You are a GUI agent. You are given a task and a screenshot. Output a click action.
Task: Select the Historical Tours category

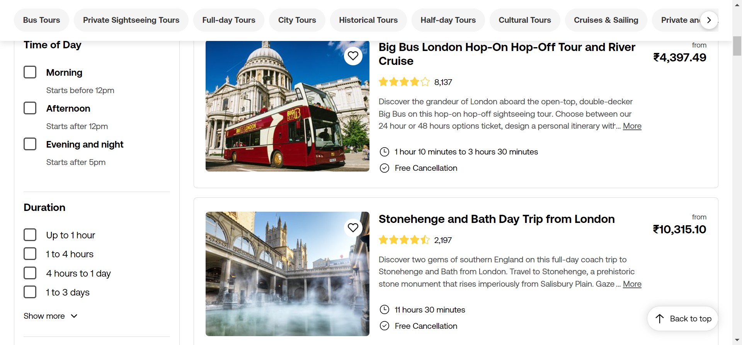(368, 20)
